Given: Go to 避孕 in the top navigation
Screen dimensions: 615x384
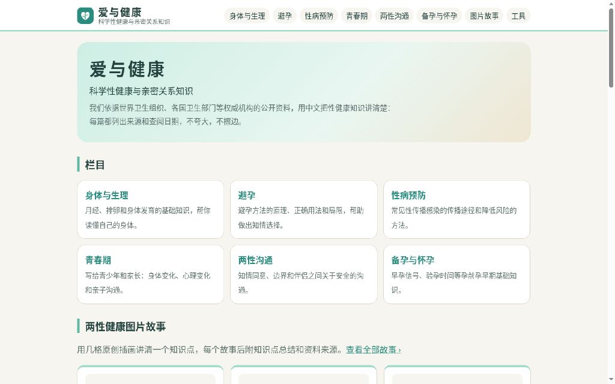Looking at the screenshot, I should pos(285,16).
